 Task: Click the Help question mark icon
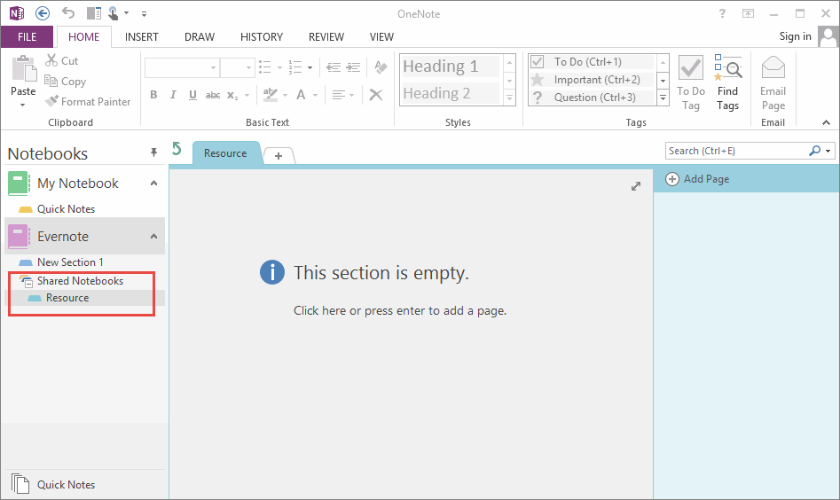point(722,14)
